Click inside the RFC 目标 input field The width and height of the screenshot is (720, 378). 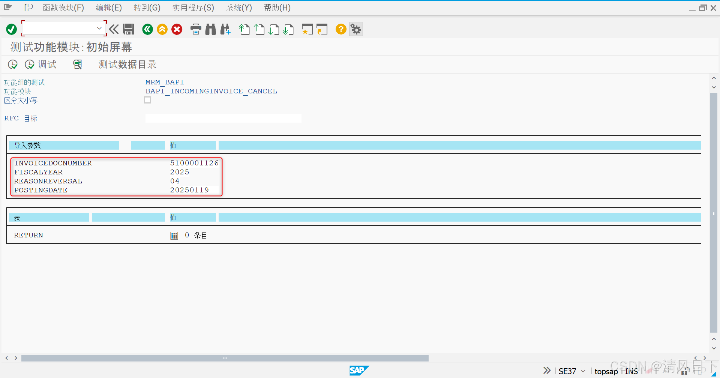point(223,118)
